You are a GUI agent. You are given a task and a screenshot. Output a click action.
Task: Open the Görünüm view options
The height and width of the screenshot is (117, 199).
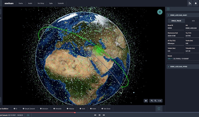click(x=44, y=109)
